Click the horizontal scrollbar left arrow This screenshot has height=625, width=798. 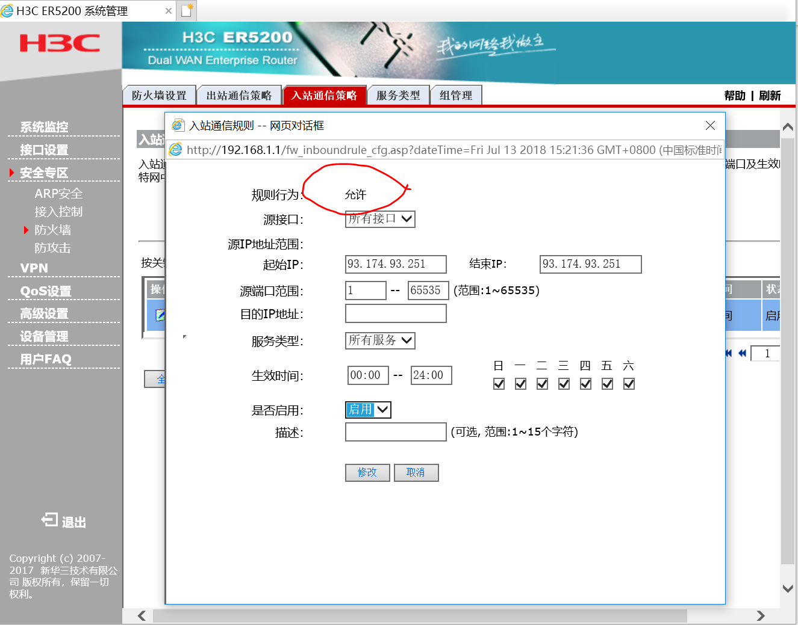point(142,615)
